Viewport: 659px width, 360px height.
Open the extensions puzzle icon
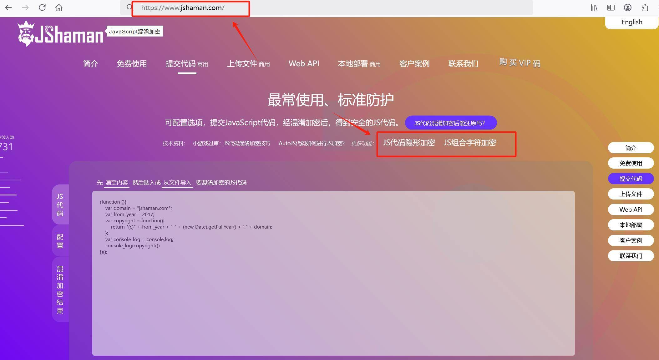click(x=645, y=8)
